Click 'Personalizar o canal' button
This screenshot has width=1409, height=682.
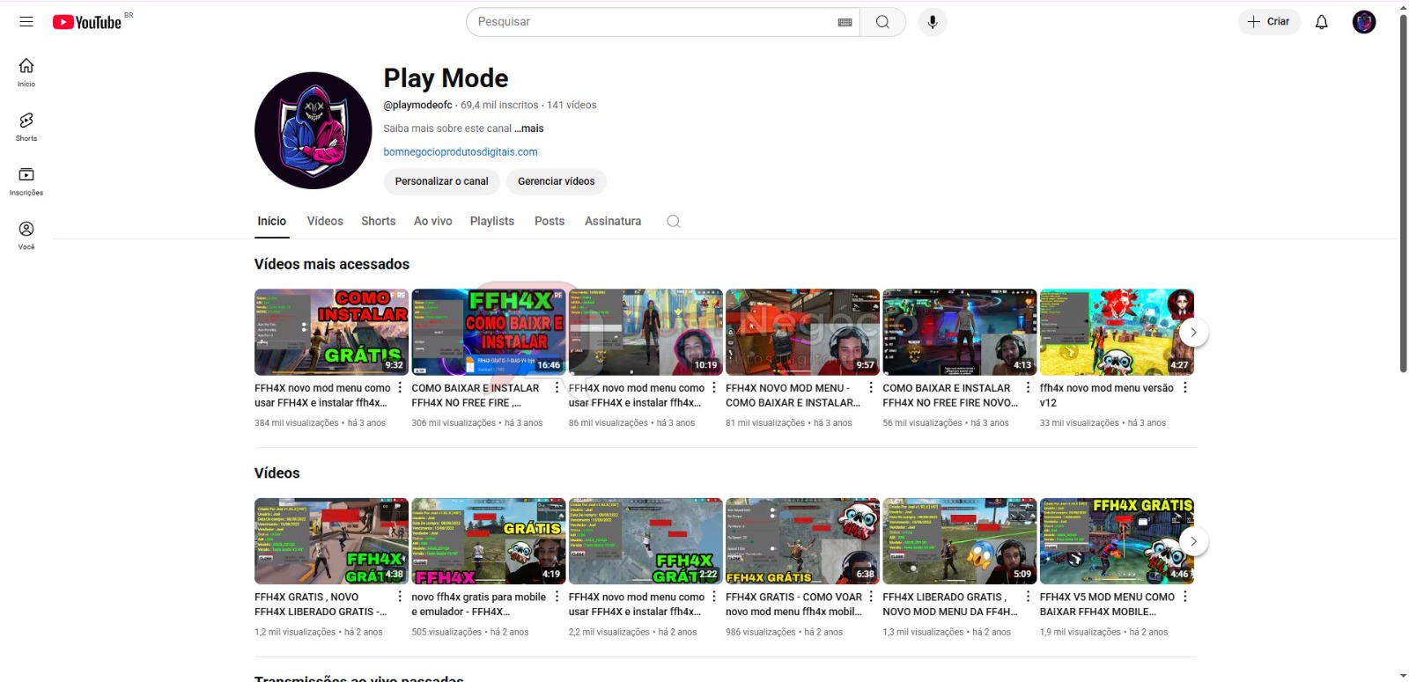[x=442, y=181]
